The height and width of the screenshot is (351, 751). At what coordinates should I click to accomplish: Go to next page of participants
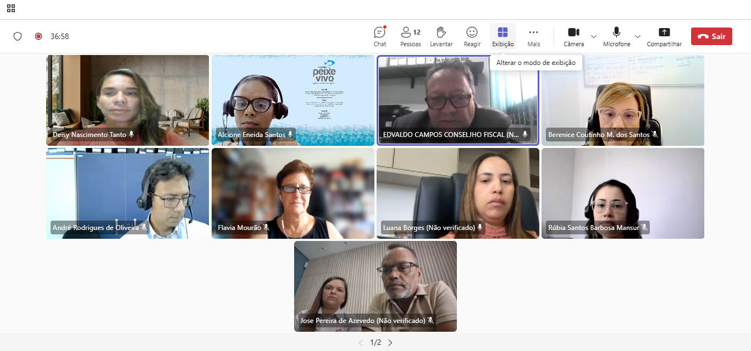(x=390, y=343)
